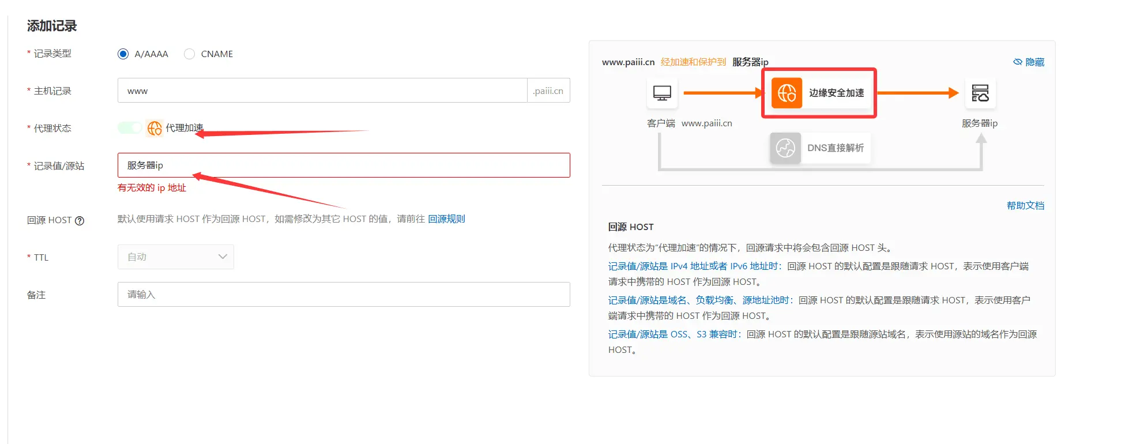
Task: Click the 边缘安全加速 label in diagram
Action: [x=836, y=93]
